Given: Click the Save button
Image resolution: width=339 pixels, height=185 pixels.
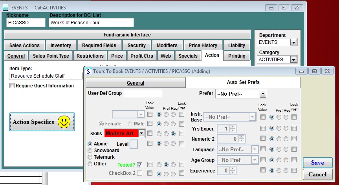Looking at the screenshot, I should point(317,163).
